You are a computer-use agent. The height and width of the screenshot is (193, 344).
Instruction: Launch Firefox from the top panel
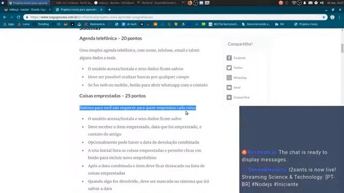click(x=190, y=3)
